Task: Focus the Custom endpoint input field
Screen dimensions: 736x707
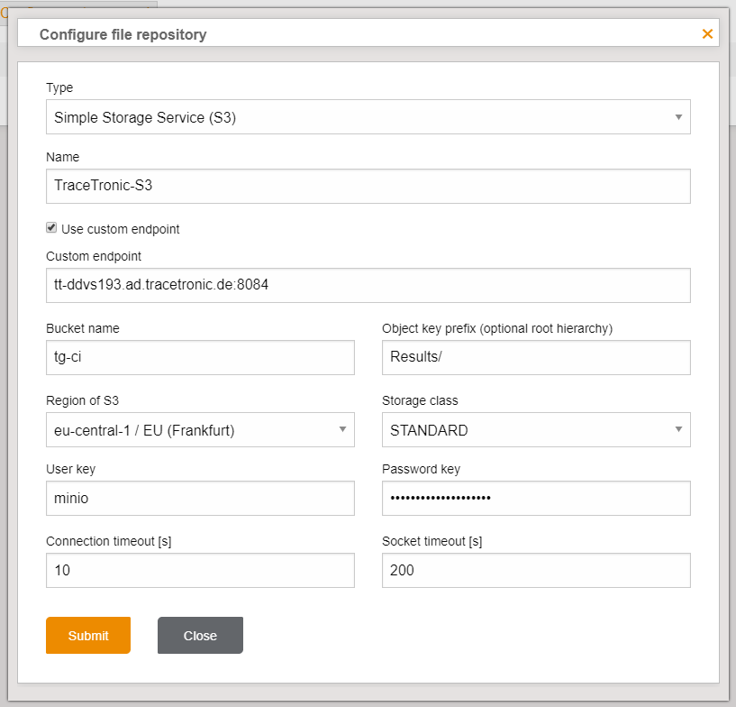Action: [x=368, y=285]
